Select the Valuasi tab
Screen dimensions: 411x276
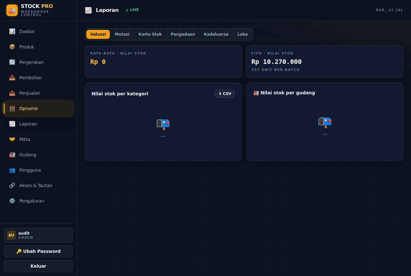coord(98,34)
